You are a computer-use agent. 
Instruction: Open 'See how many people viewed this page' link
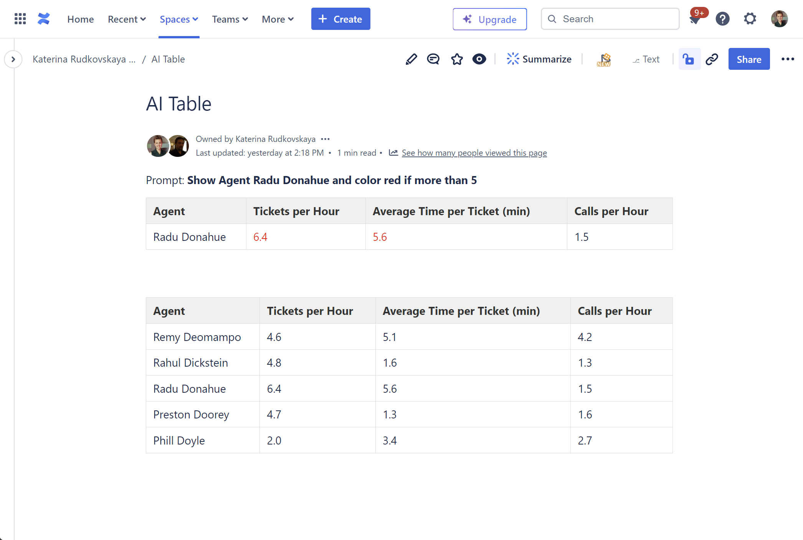[x=474, y=153]
